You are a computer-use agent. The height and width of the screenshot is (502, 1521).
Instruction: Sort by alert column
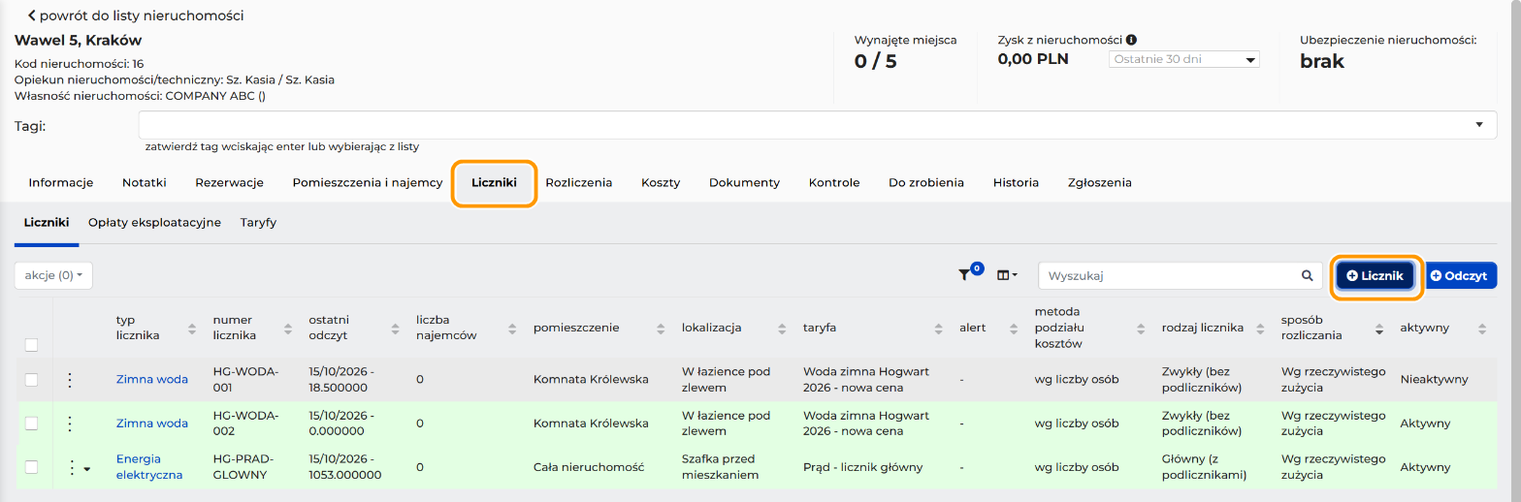click(x=1013, y=328)
